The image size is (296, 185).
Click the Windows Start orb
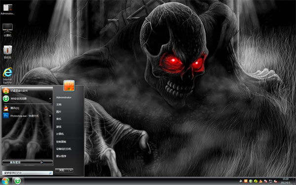pos(5,181)
